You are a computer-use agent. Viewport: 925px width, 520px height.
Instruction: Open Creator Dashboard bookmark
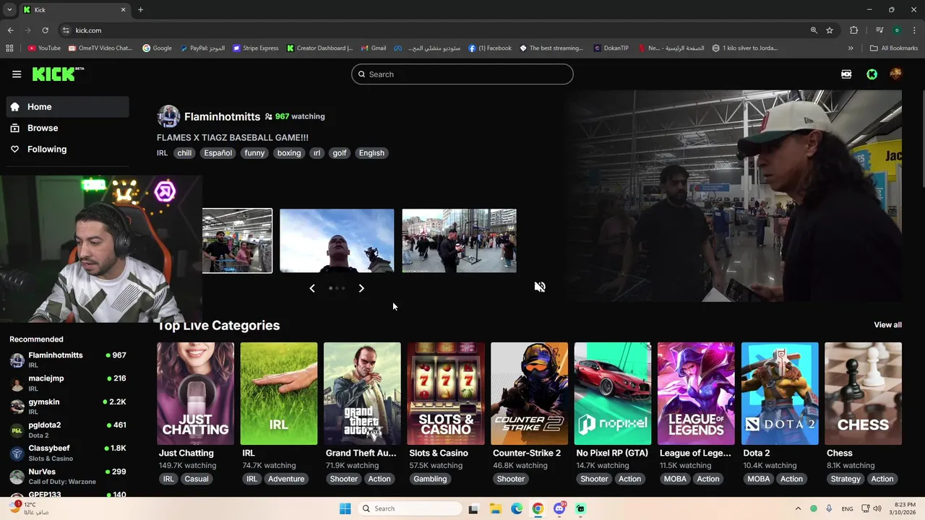(319, 48)
